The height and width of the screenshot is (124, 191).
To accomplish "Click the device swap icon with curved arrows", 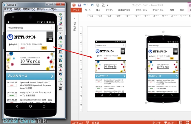I will coord(61,89).
